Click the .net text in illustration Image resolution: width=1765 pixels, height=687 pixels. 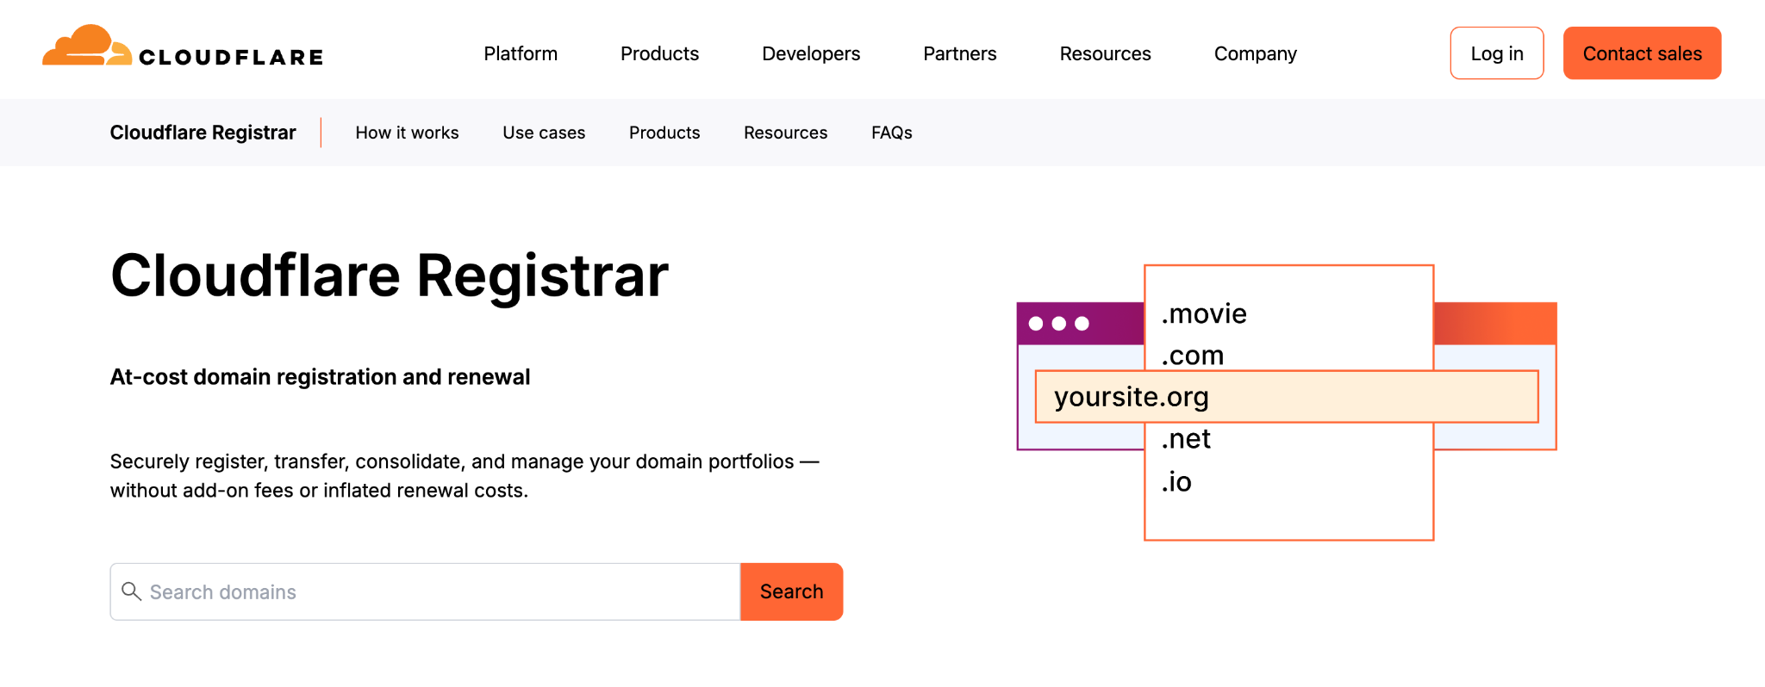click(x=1186, y=439)
